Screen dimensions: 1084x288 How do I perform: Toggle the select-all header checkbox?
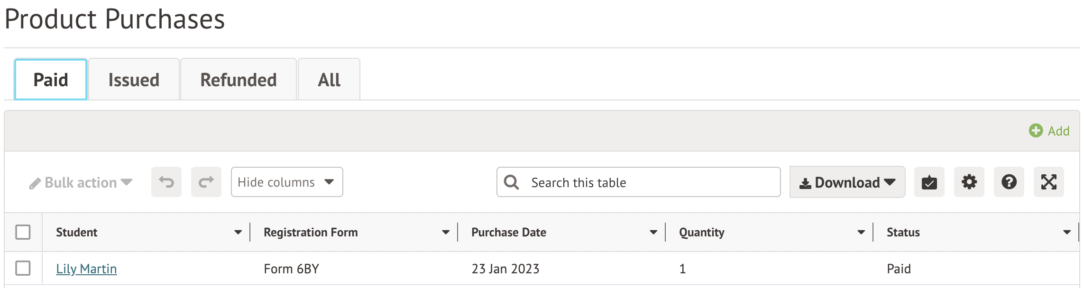tap(23, 232)
